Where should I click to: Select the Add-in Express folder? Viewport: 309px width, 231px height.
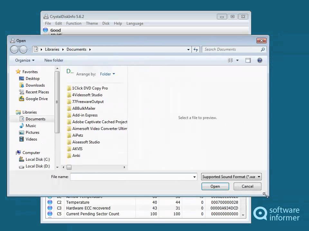click(82, 115)
